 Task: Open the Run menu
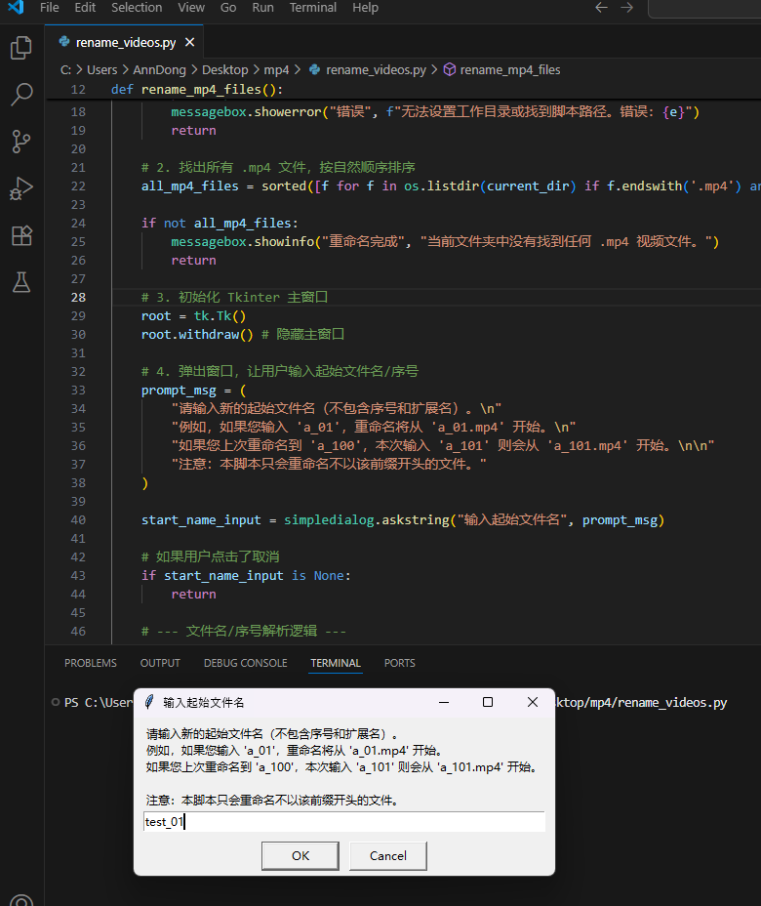(x=262, y=8)
